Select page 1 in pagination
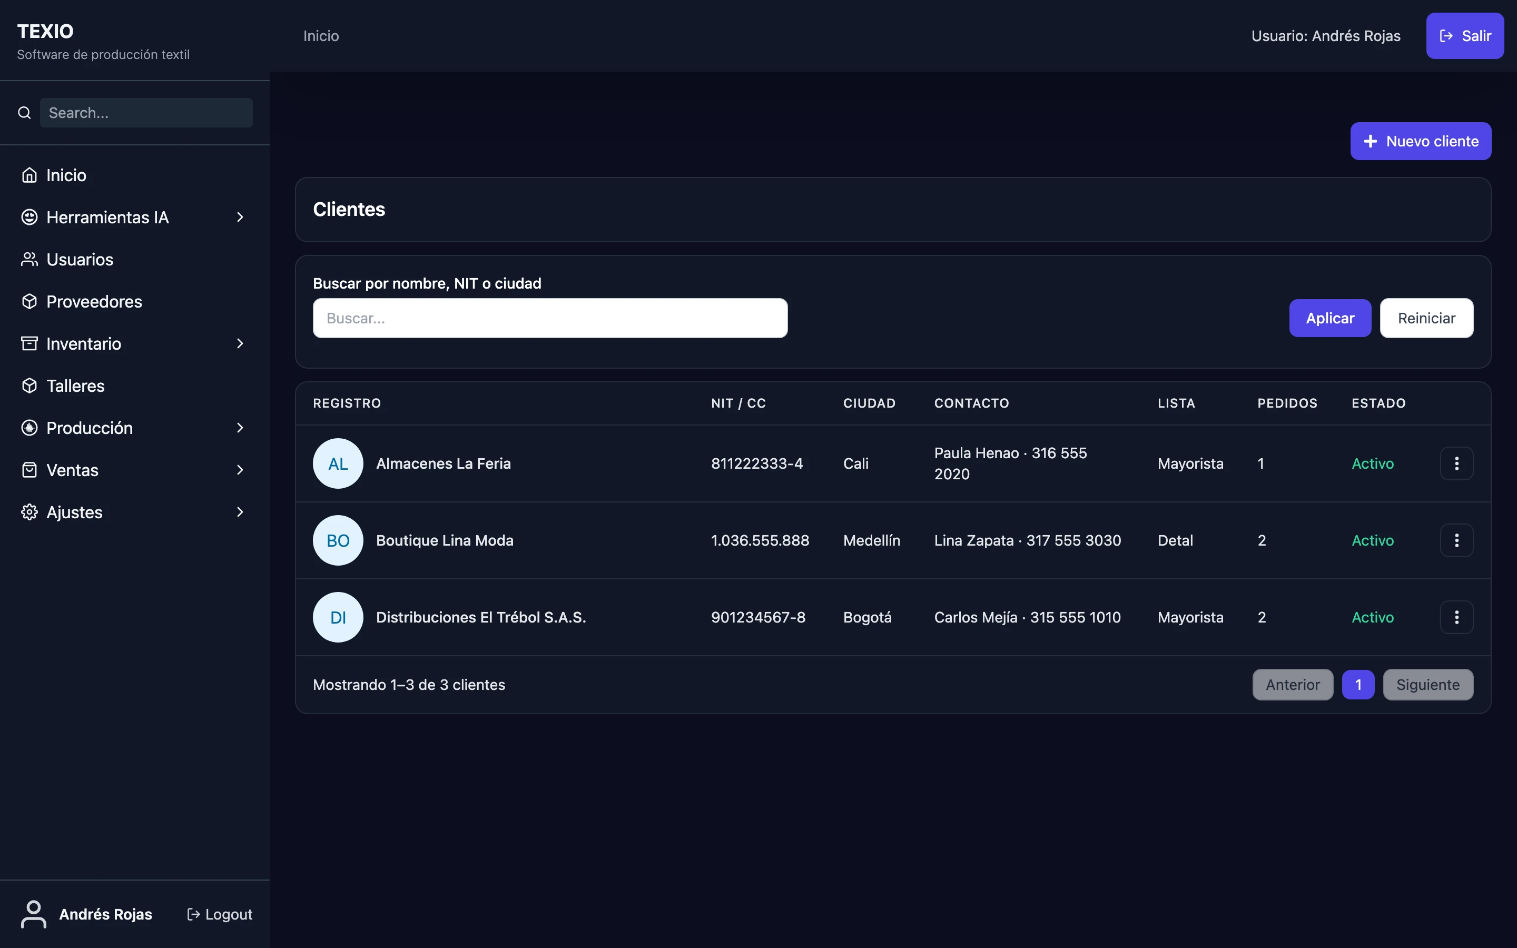Viewport: 1517px width, 948px height. [1358, 685]
